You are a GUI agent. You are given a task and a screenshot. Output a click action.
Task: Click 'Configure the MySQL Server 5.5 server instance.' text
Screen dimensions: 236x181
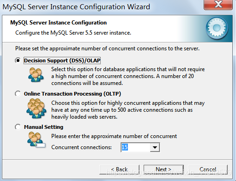coord(73,33)
